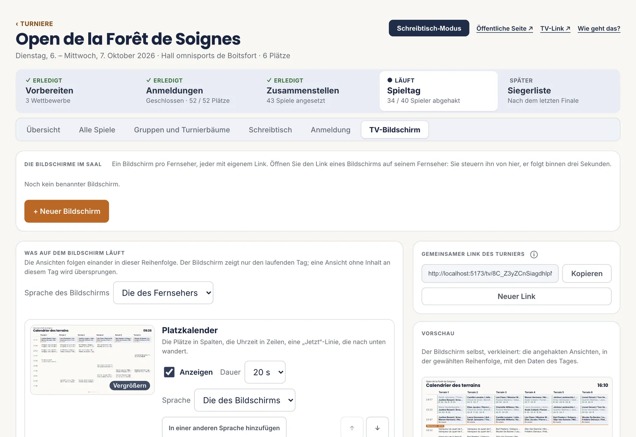Open the Schreibtisch tab
The height and width of the screenshot is (437, 636).
270,130
